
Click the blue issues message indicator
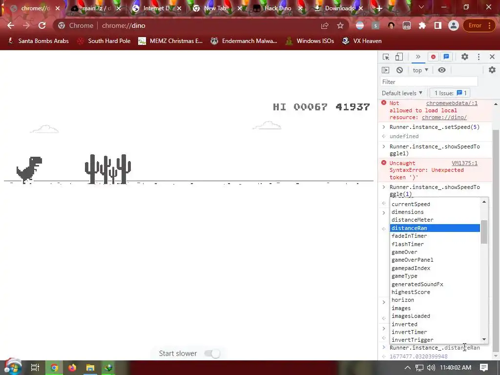(446, 57)
